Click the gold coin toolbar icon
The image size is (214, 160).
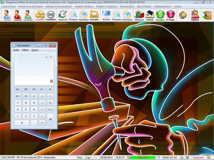pos(183,15)
